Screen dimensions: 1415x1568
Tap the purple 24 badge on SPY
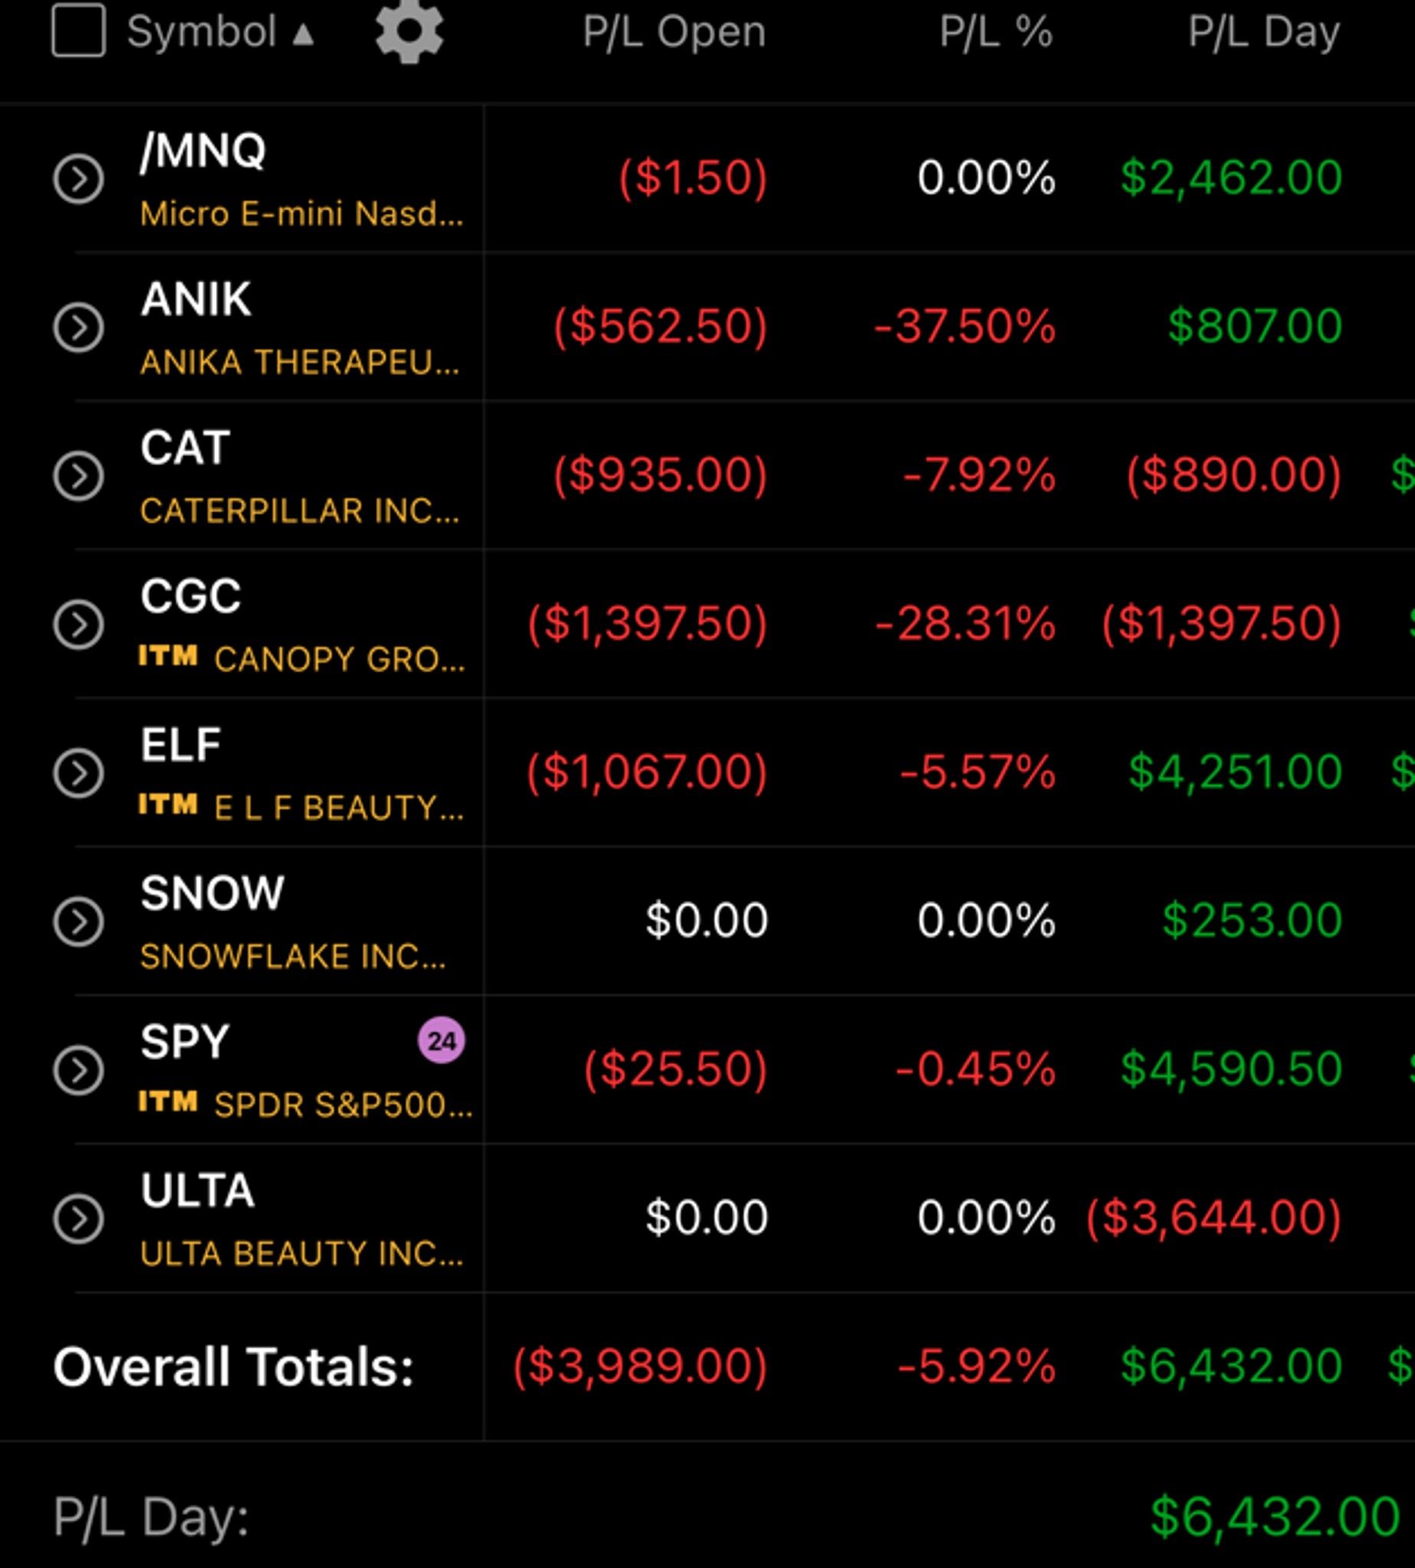click(442, 1040)
